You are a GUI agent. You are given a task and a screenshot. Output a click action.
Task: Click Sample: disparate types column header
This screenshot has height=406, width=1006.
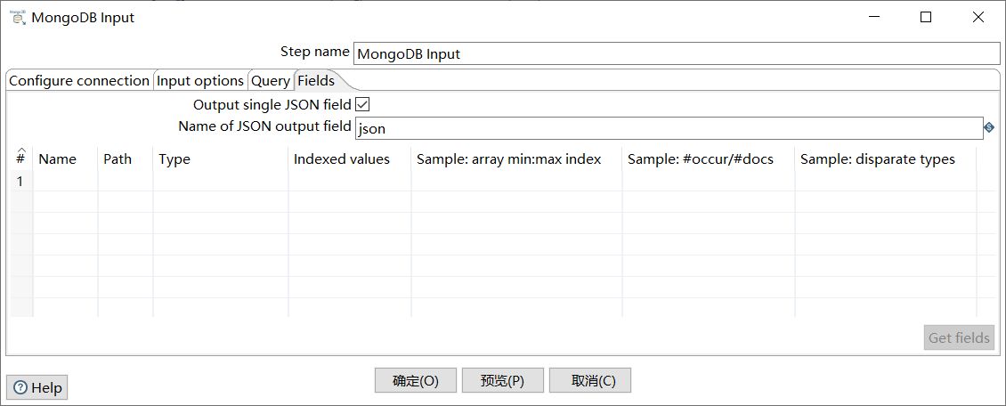886,159
